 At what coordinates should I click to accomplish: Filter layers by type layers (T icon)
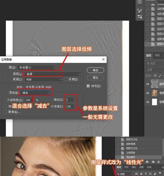click(146, 174)
